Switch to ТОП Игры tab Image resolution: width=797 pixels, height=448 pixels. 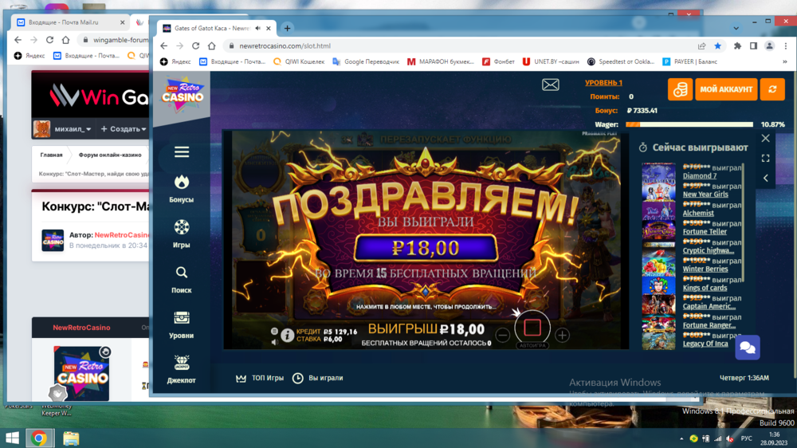(x=260, y=378)
